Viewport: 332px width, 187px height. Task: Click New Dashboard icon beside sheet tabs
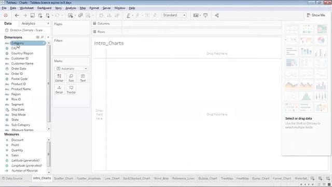pyautogui.click(x=320, y=178)
